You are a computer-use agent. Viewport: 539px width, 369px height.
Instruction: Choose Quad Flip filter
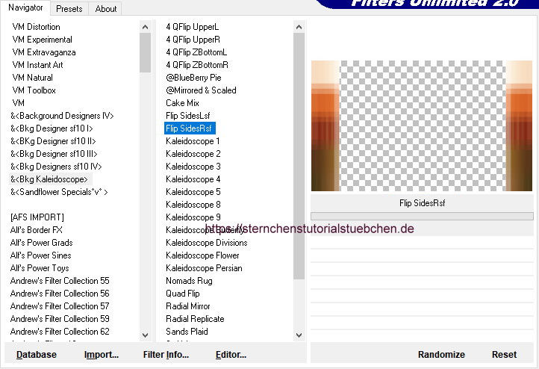pyautogui.click(x=183, y=294)
